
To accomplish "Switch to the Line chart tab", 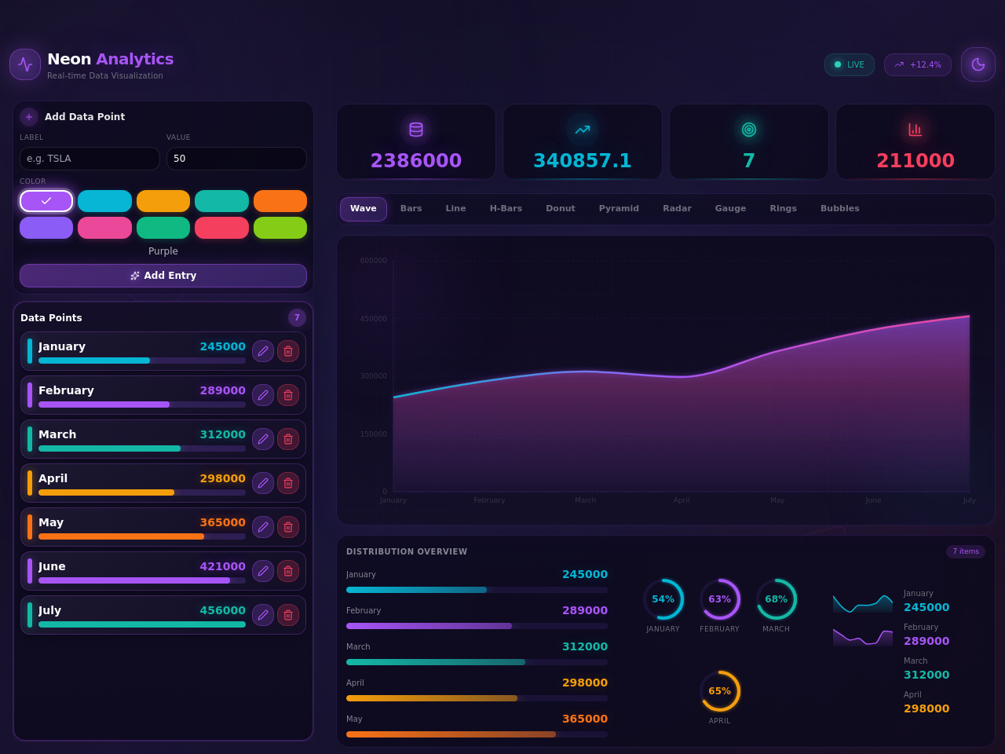I will (x=456, y=209).
